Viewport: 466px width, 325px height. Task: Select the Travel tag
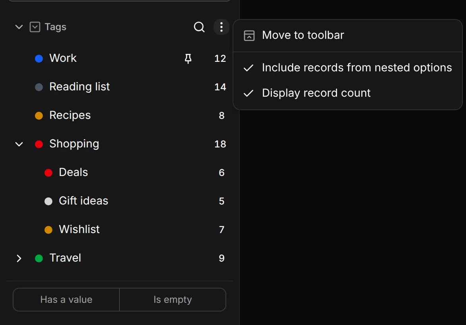pyautogui.click(x=120, y=258)
